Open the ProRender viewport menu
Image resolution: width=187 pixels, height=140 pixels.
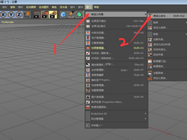point(8,22)
